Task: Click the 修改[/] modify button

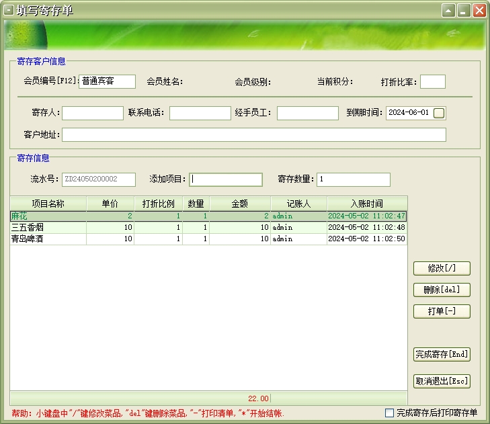Action: (441, 268)
